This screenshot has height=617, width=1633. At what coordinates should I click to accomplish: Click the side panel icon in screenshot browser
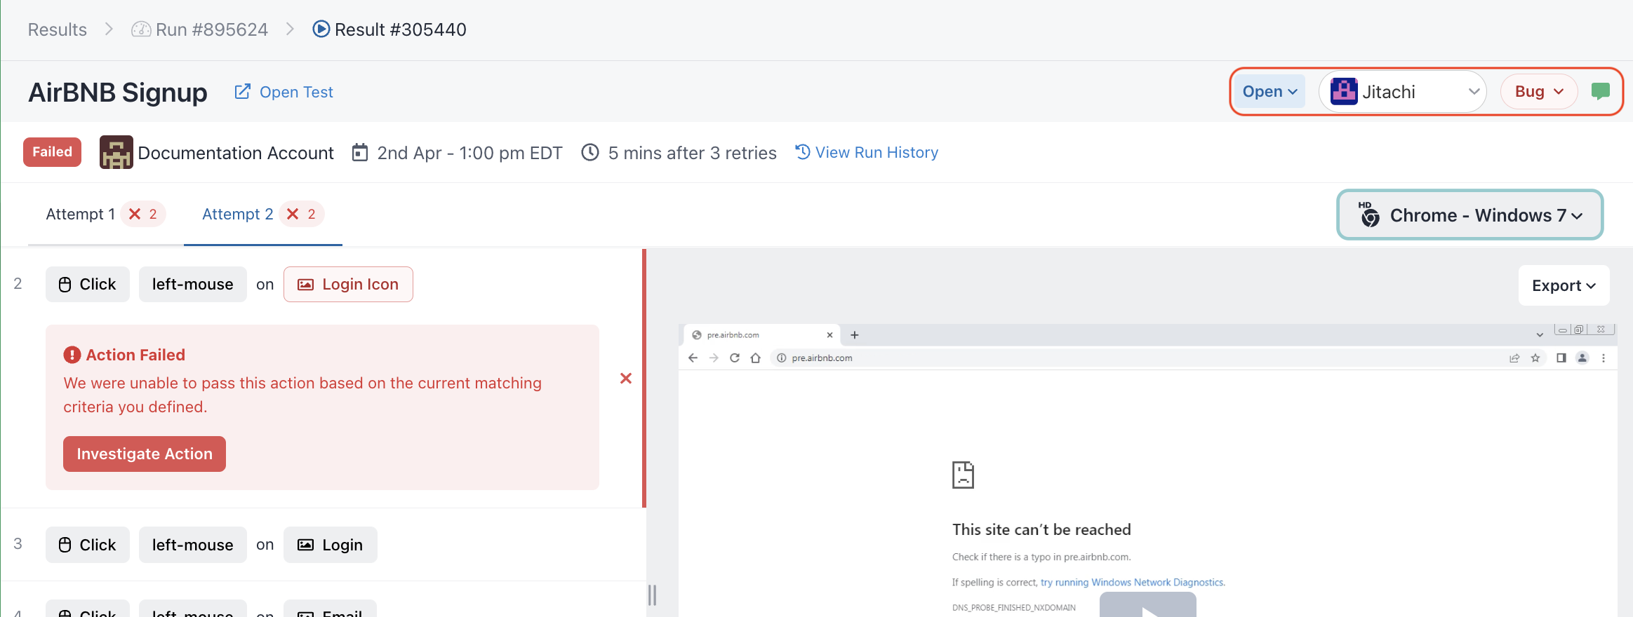[1561, 358]
